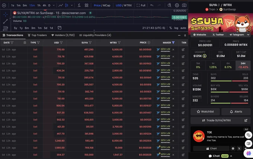Open the DATE column filter
The image size is (253, 159).
[12, 43]
